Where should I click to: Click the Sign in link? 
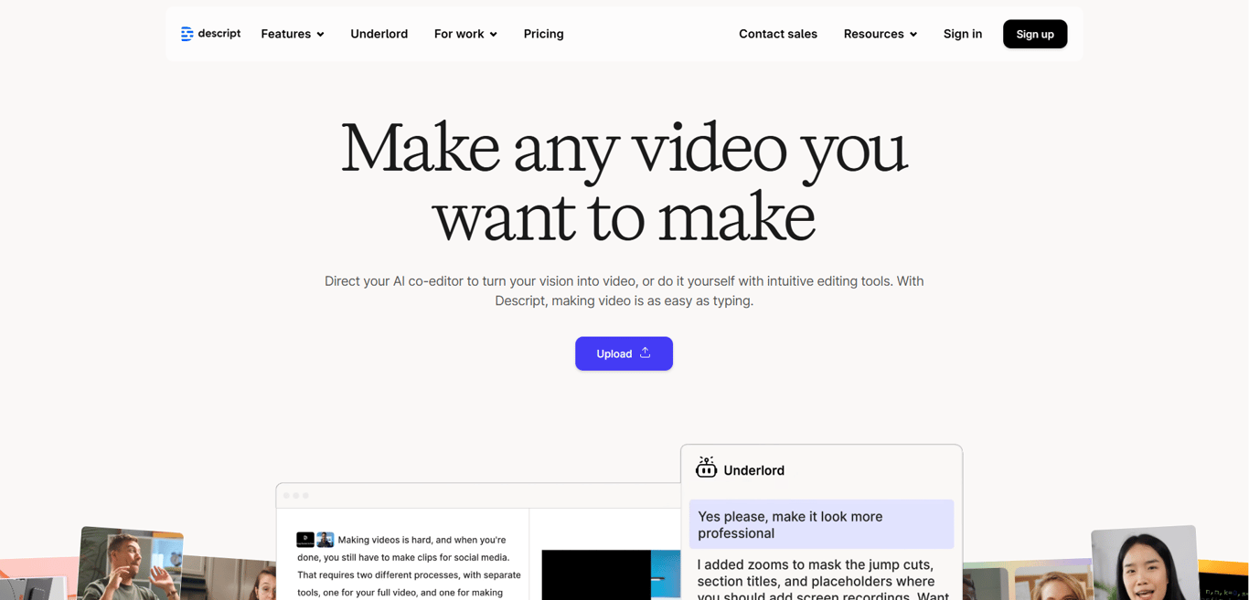[963, 34]
